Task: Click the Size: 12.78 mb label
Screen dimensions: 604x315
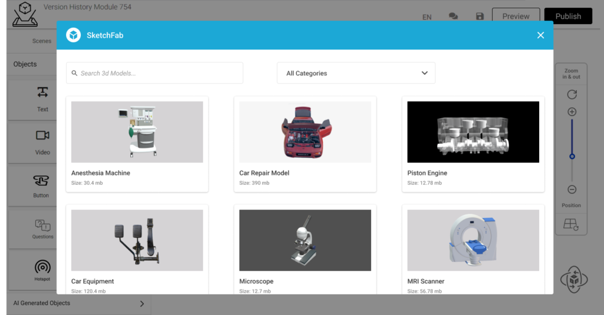Action: [425, 183]
